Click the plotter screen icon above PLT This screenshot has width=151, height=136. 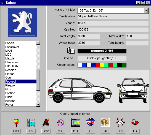76,122
